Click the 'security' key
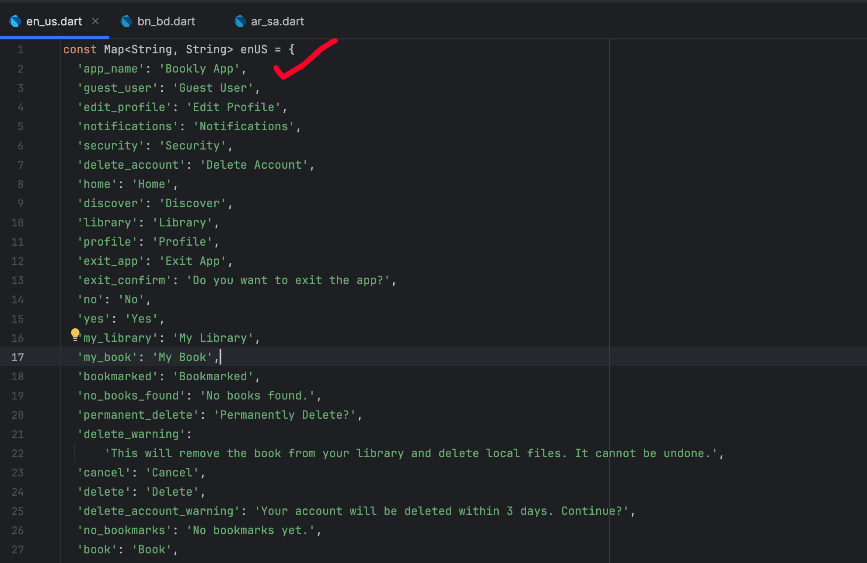The height and width of the screenshot is (563, 867). 111,146
